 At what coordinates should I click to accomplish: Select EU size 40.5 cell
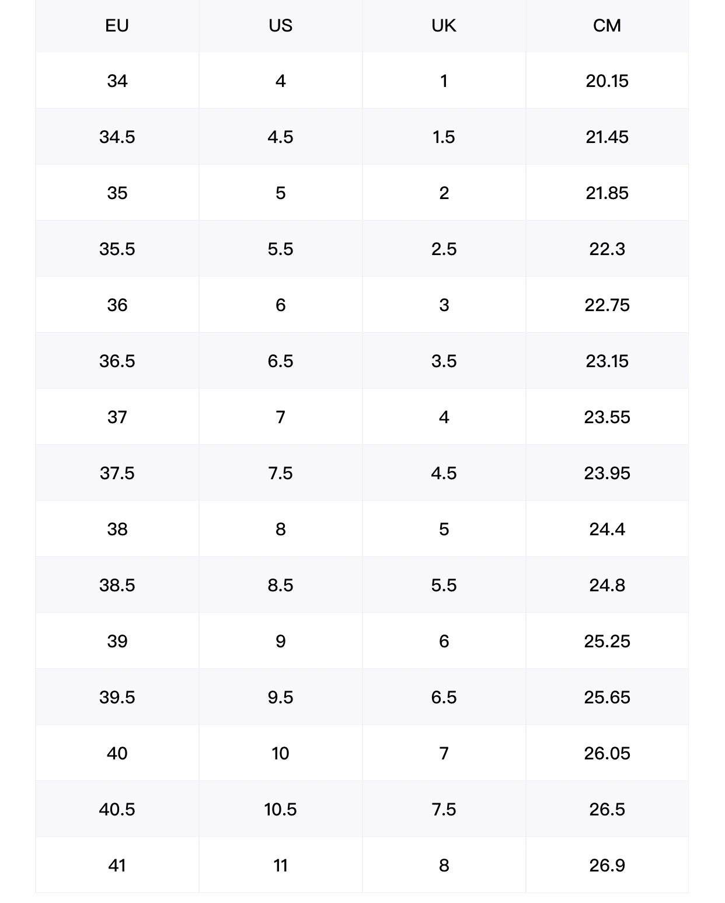click(x=117, y=809)
